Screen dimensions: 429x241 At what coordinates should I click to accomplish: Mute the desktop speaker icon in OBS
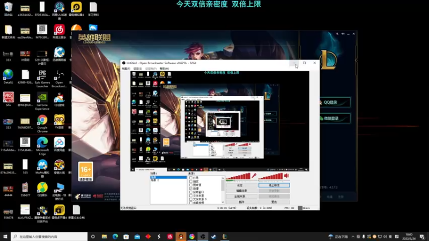tap(287, 176)
